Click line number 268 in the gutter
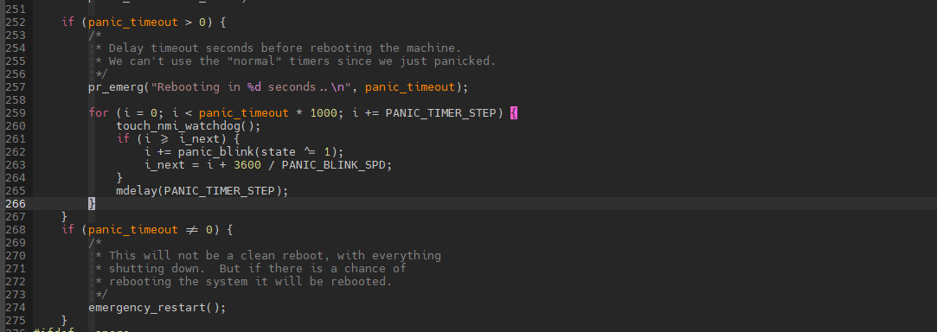 [16, 229]
